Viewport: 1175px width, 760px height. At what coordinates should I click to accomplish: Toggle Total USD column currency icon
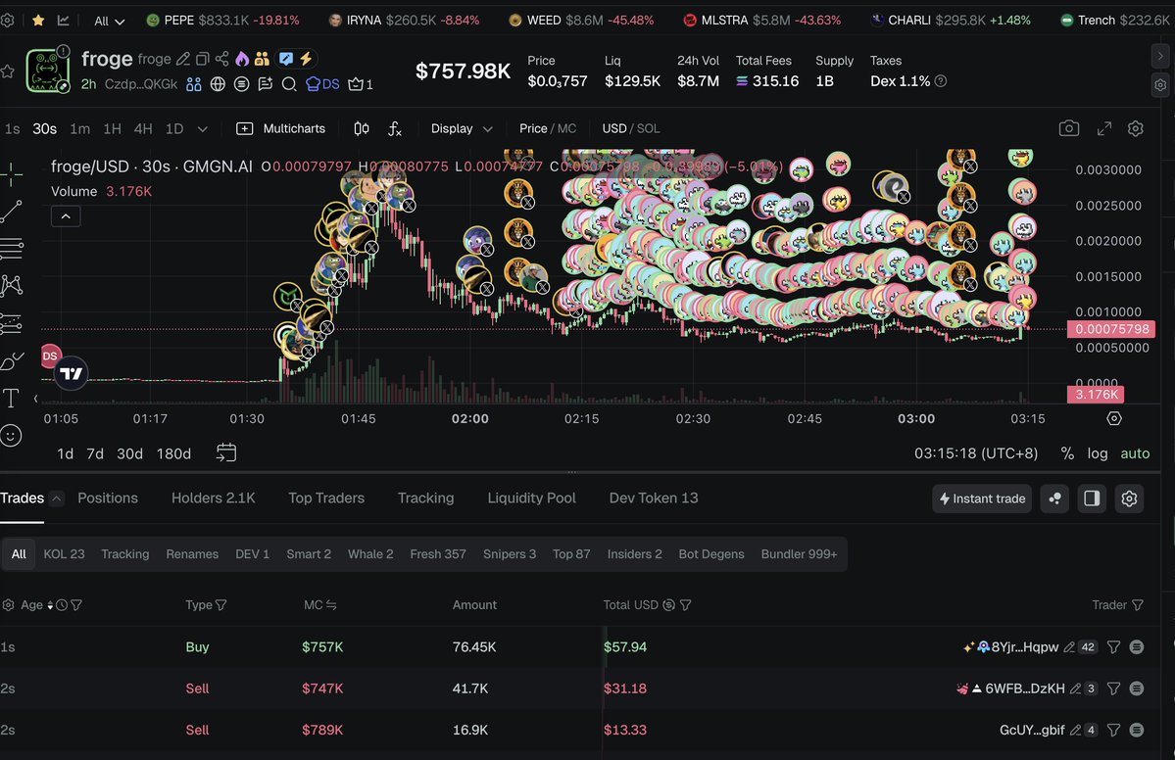pyautogui.click(x=669, y=605)
